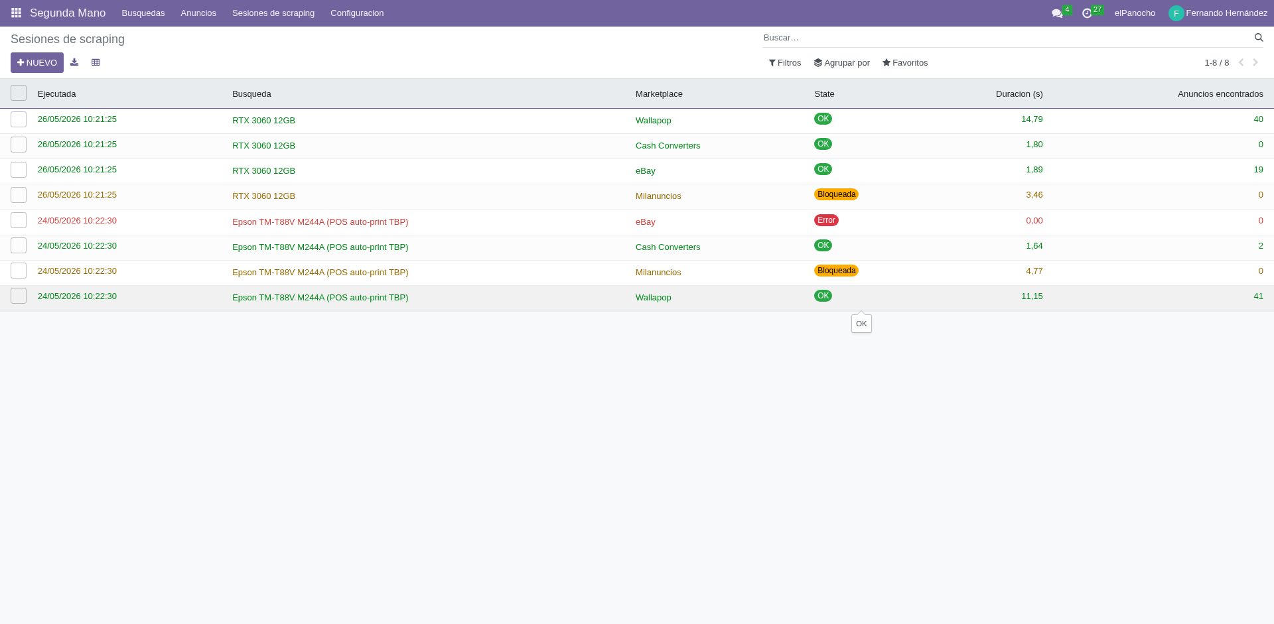Viewport: 1274px width, 624px height.
Task: Click the Anuncios encontrados value 41
Action: 1258,296
